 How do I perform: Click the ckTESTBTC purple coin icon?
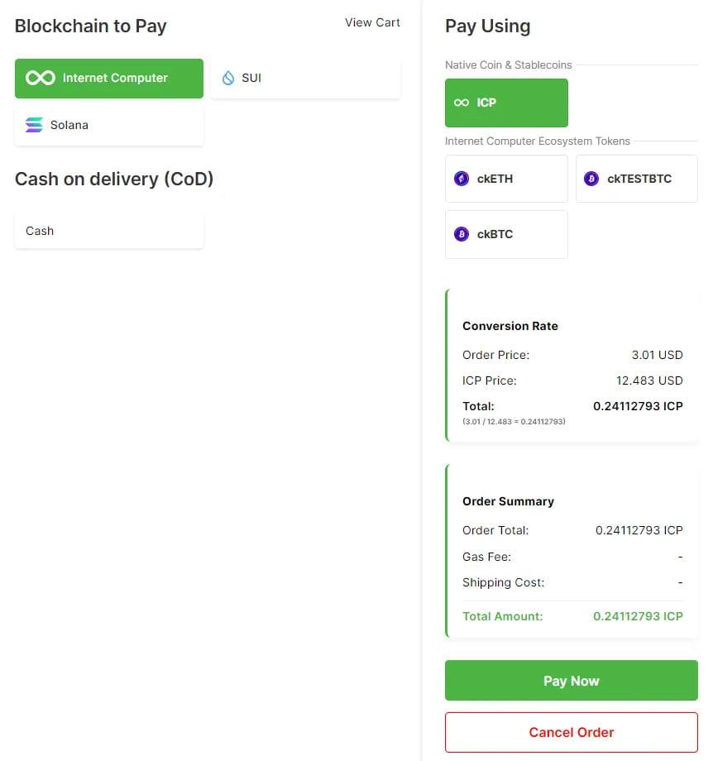coord(591,179)
